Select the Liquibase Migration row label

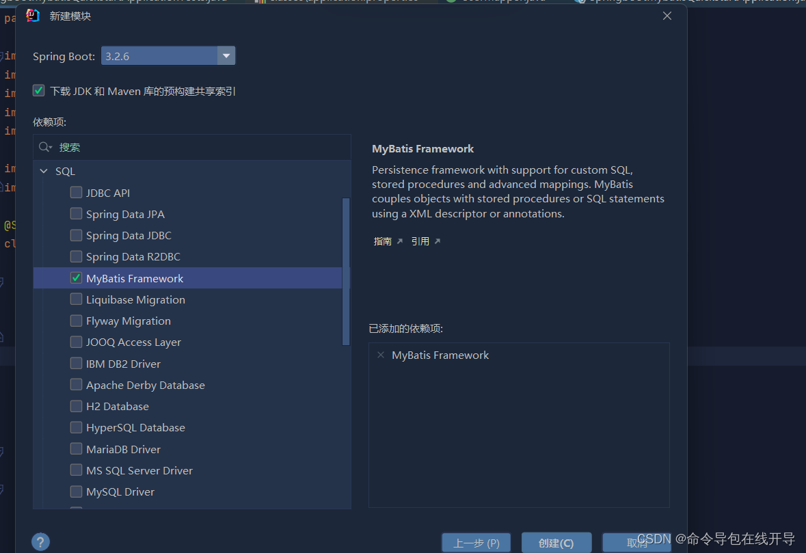(x=136, y=299)
